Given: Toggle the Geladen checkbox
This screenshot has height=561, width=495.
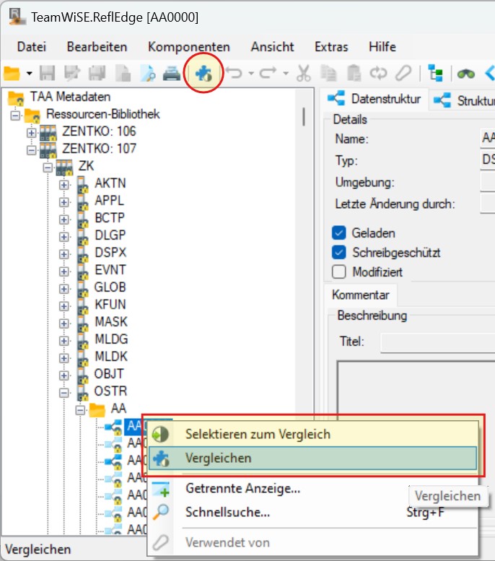Looking at the screenshot, I should pyautogui.click(x=338, y=233).
